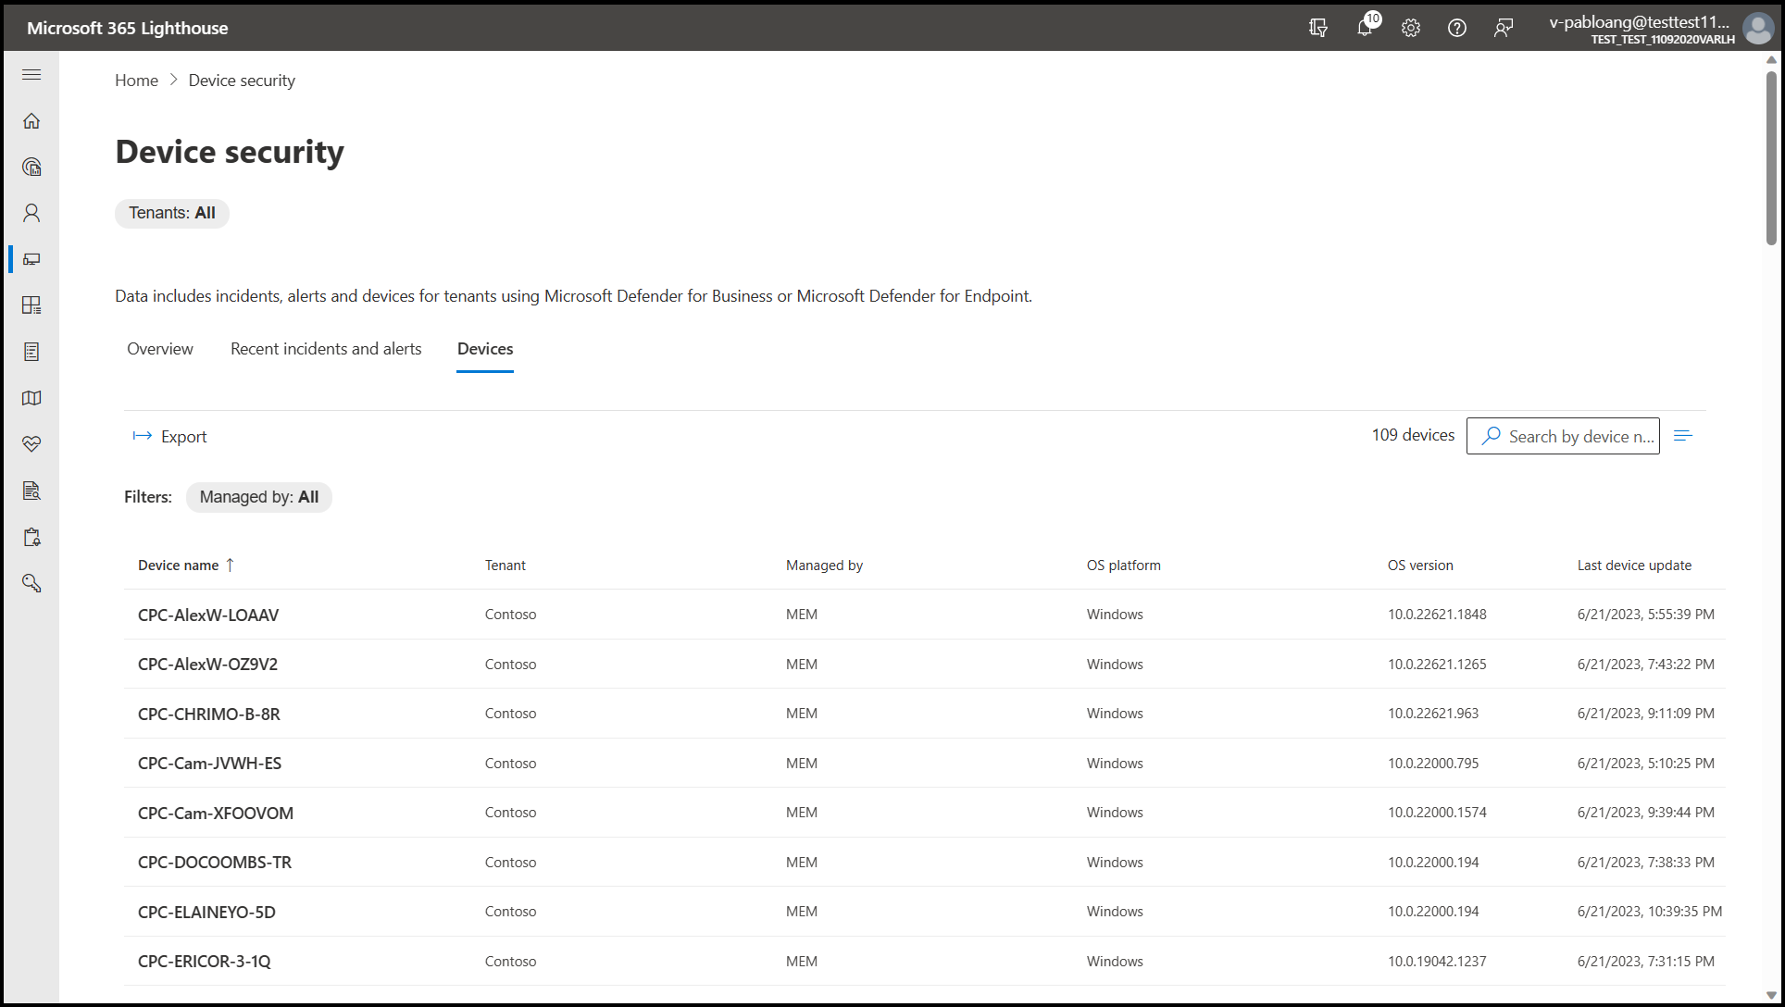1785x1007 pixels.
Task: Open device CPC-ERICOR-3-1Q
Action: tap(205, 962)
